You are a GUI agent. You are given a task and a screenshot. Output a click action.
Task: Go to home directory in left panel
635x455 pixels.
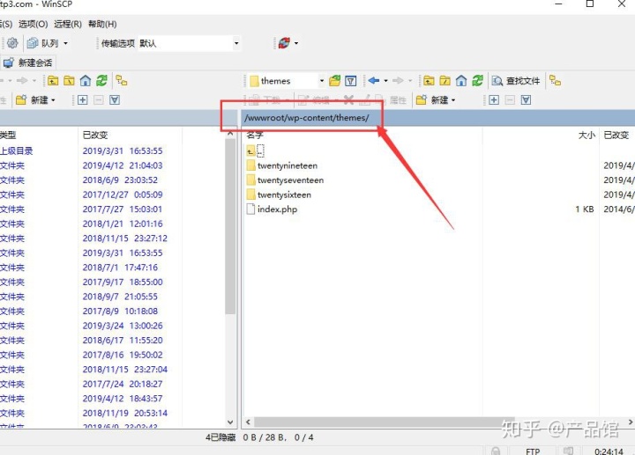click(86, 81)
